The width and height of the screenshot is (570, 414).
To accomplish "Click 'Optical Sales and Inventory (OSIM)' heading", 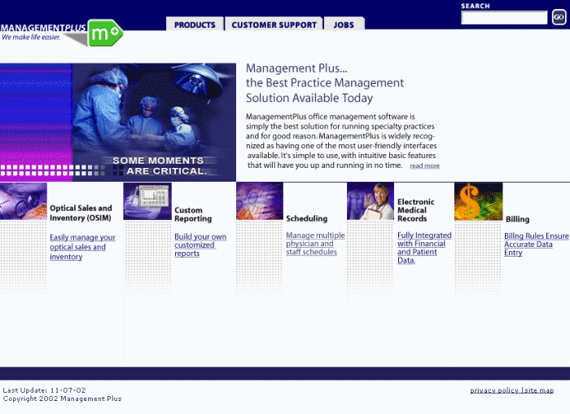I will click(81, 213).
